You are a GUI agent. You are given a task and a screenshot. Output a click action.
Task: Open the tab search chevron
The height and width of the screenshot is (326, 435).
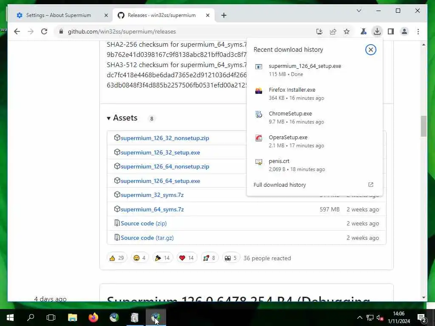[359, 11]
